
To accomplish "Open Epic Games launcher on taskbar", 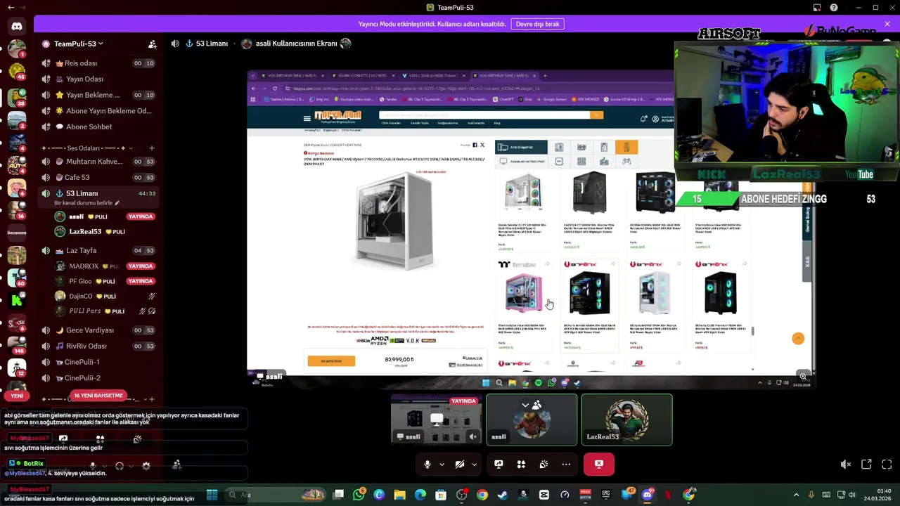I will tap(605, 495).
